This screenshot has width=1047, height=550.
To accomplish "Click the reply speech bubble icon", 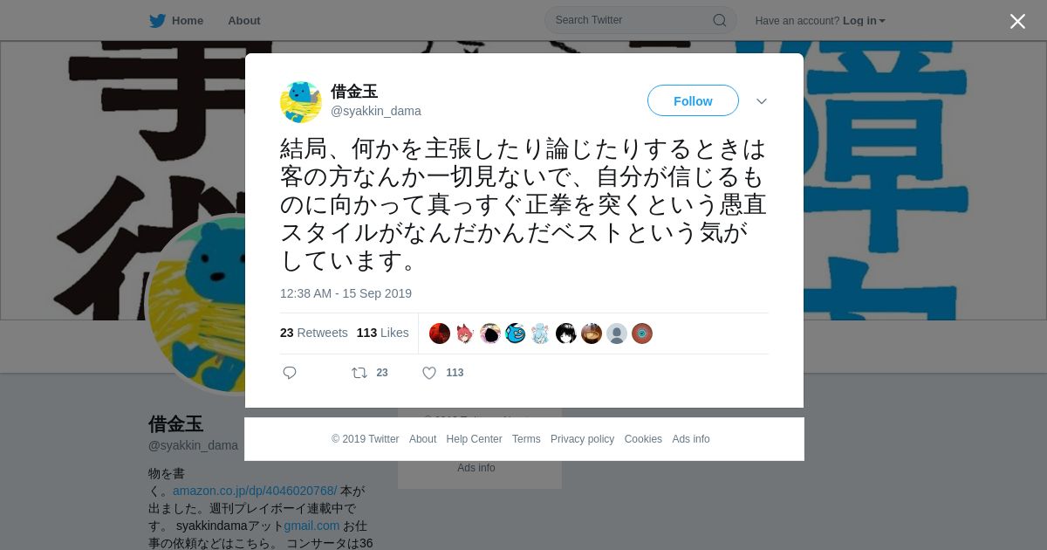I will [x=290, y=373].
